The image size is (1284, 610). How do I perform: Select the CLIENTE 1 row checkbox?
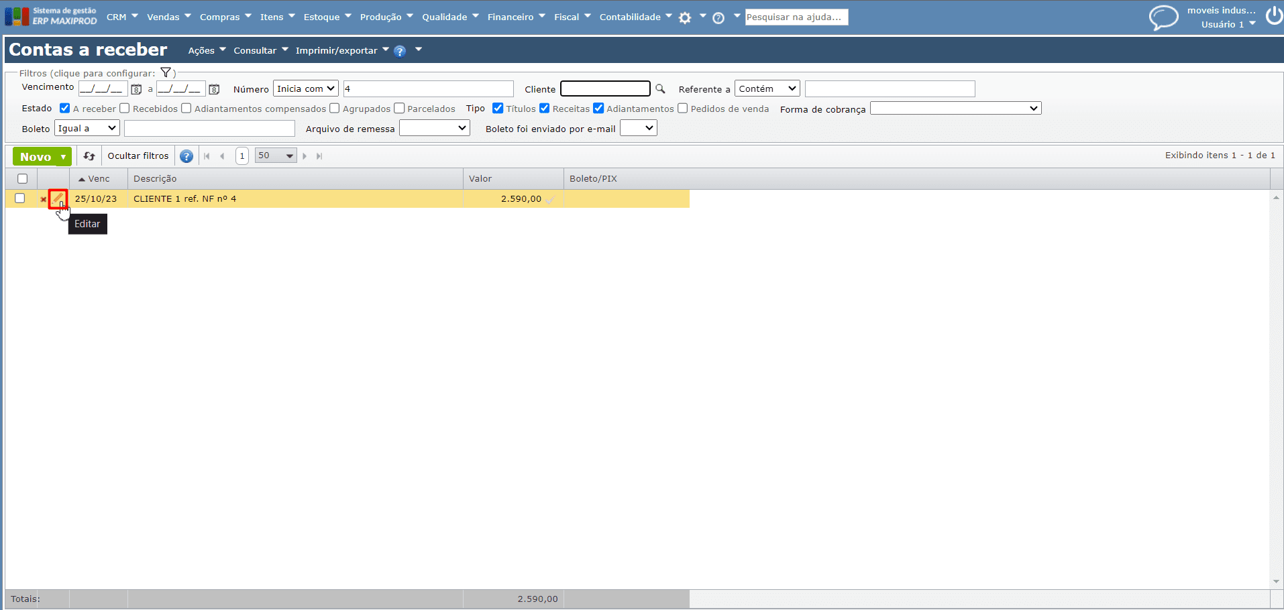20,198
